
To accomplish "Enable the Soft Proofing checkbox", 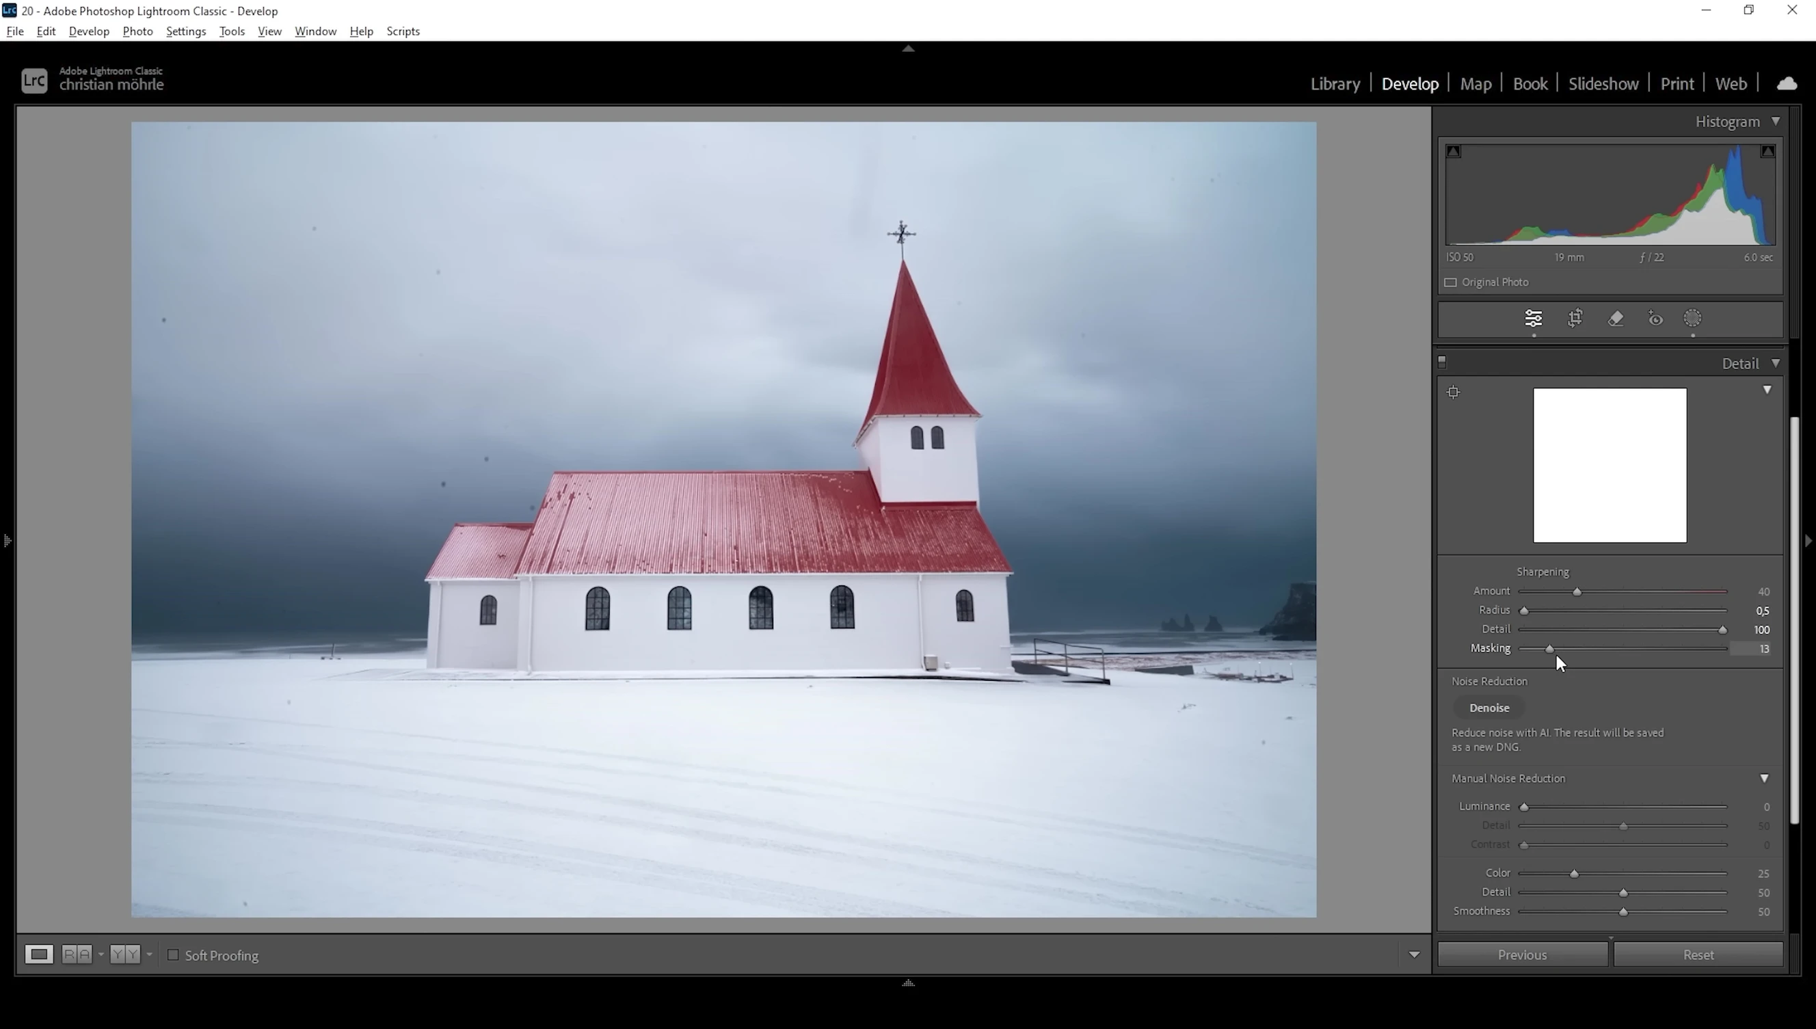I will [x=173, y=954].
